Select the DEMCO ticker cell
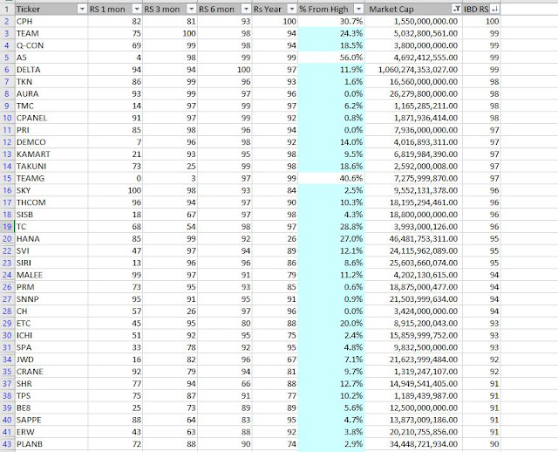Image resolution: width=558 pixels, height=452 pixels. (51, 142)
